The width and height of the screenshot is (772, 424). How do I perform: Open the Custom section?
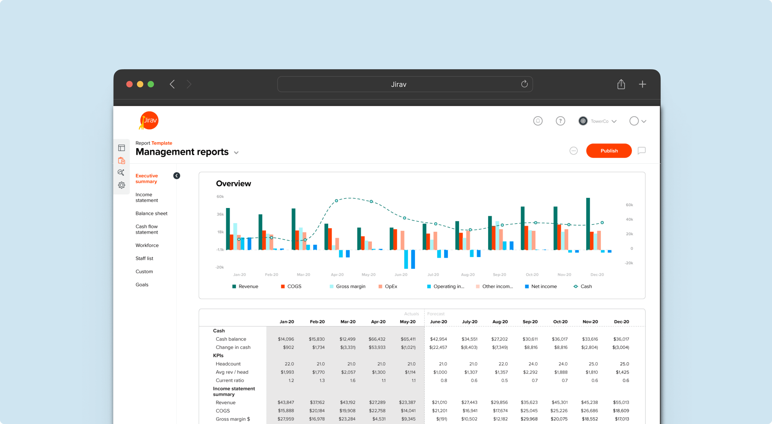pos(144,271)
